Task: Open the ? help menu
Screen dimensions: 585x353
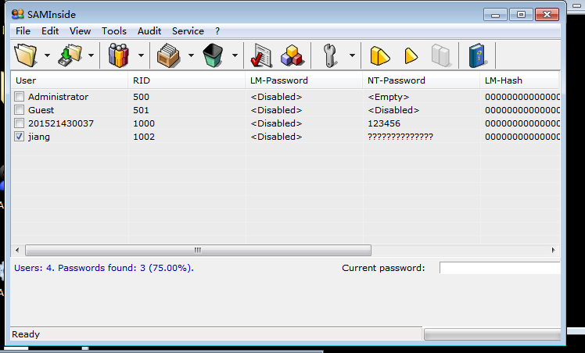Action: pos(217,31)
